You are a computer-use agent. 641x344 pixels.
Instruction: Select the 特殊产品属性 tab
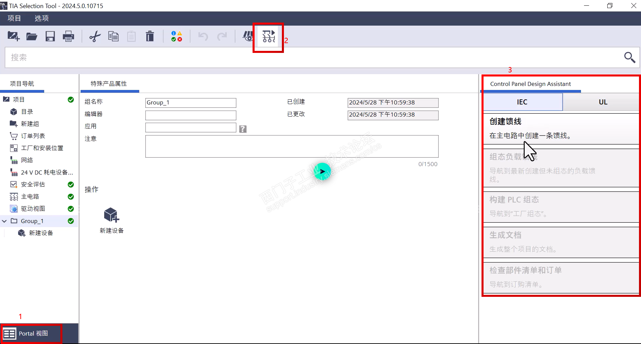coord(109,84)
